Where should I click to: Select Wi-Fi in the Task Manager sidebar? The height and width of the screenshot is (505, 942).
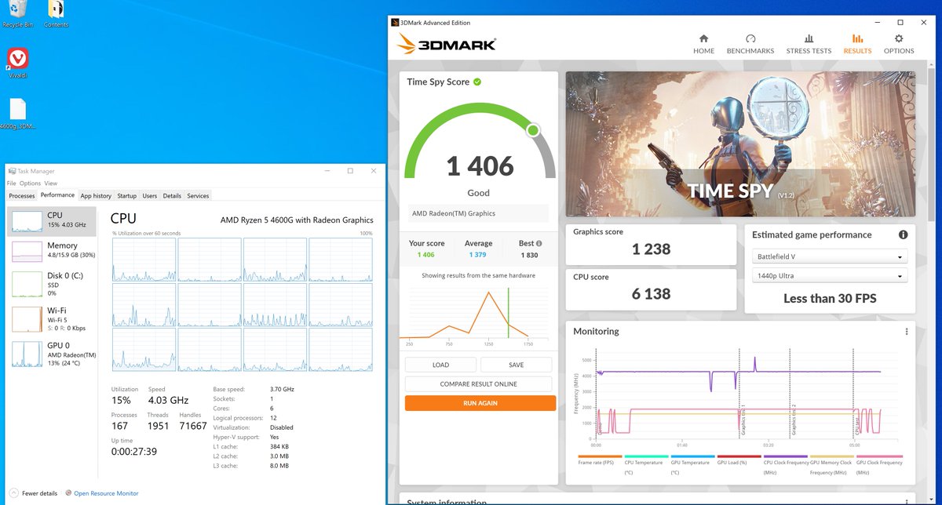click(x=51, y=318)
